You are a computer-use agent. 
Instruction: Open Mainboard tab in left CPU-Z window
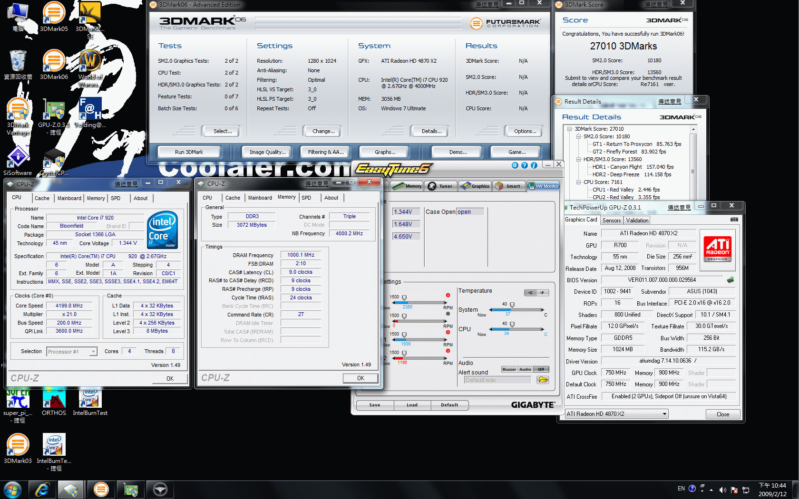(69, 198)
